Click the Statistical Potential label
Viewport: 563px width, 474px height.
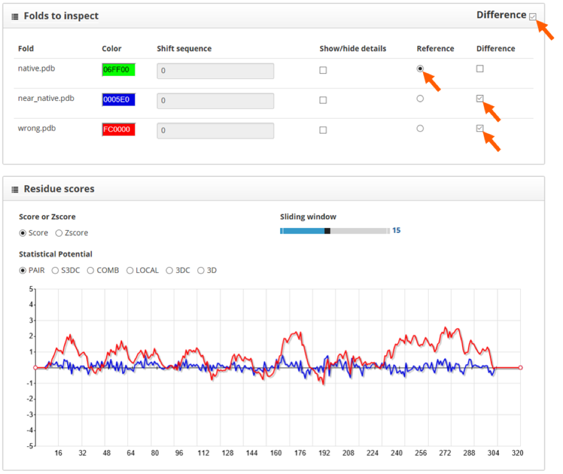click(56, 255)
